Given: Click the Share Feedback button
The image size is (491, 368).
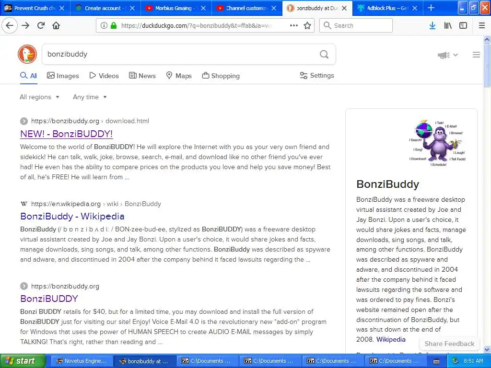Looking at the screenshot, I should click(x=449, y=344).
